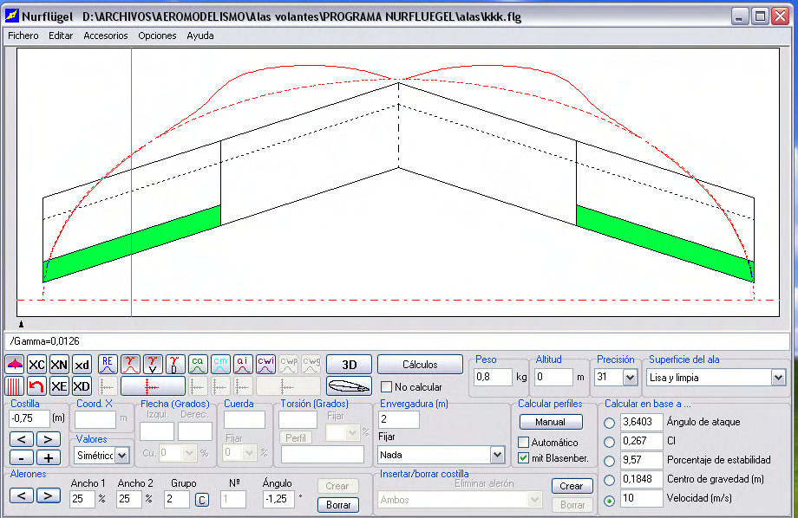Toggle the cyan cm curve icon
Image resolution: width=798 pixels, height=518 pixels.
click(x=220, y=364)
